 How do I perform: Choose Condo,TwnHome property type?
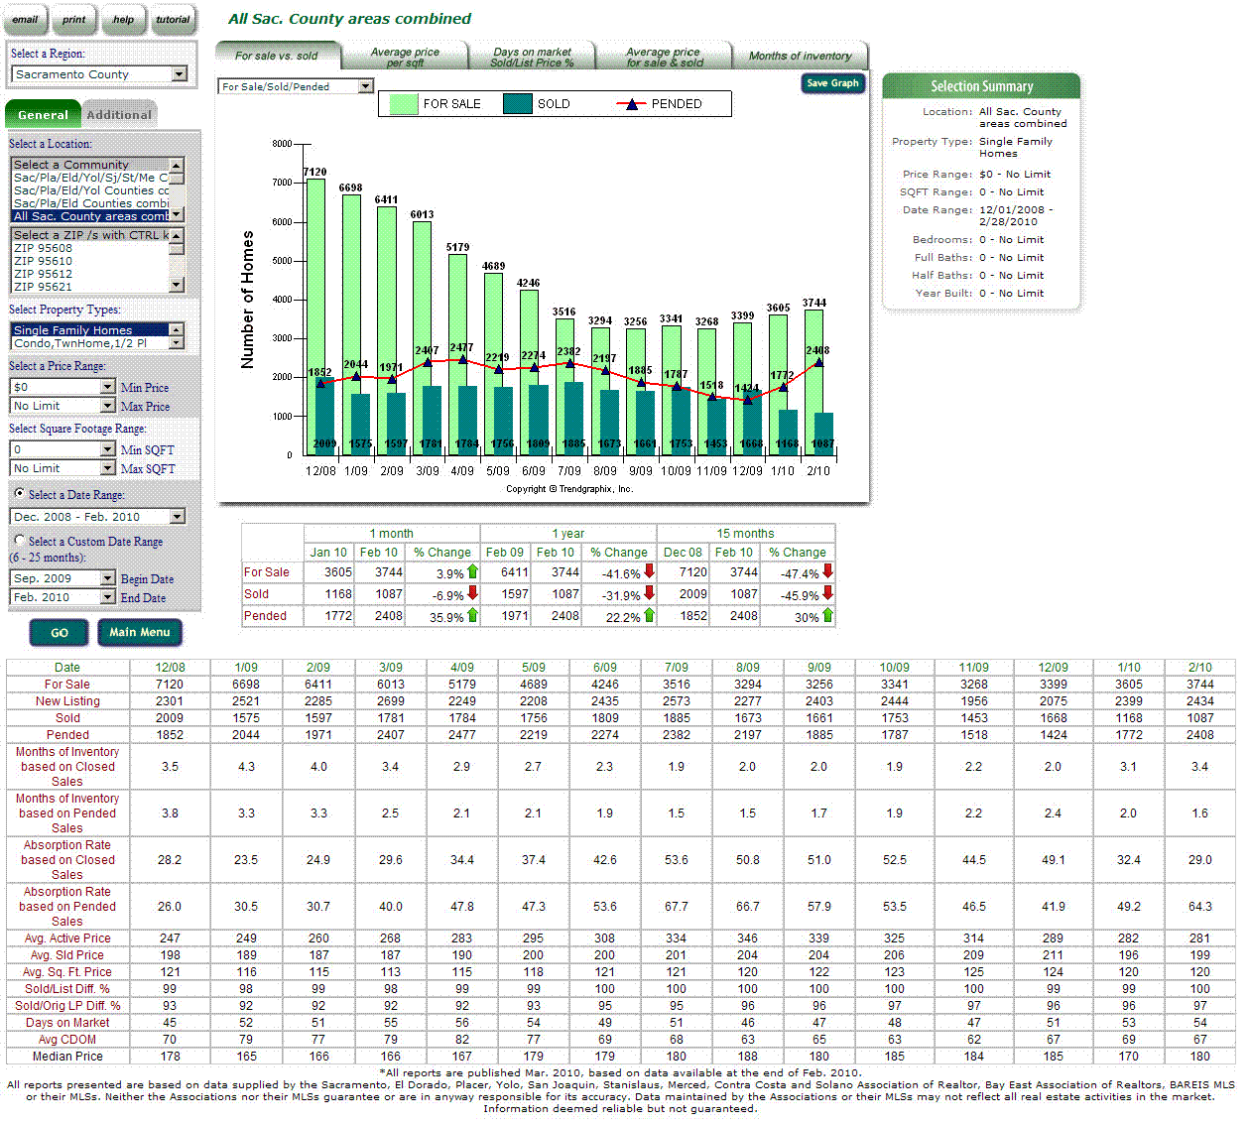89,343
